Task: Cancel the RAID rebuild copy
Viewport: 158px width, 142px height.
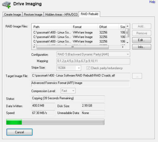Action: coord(19,132)
